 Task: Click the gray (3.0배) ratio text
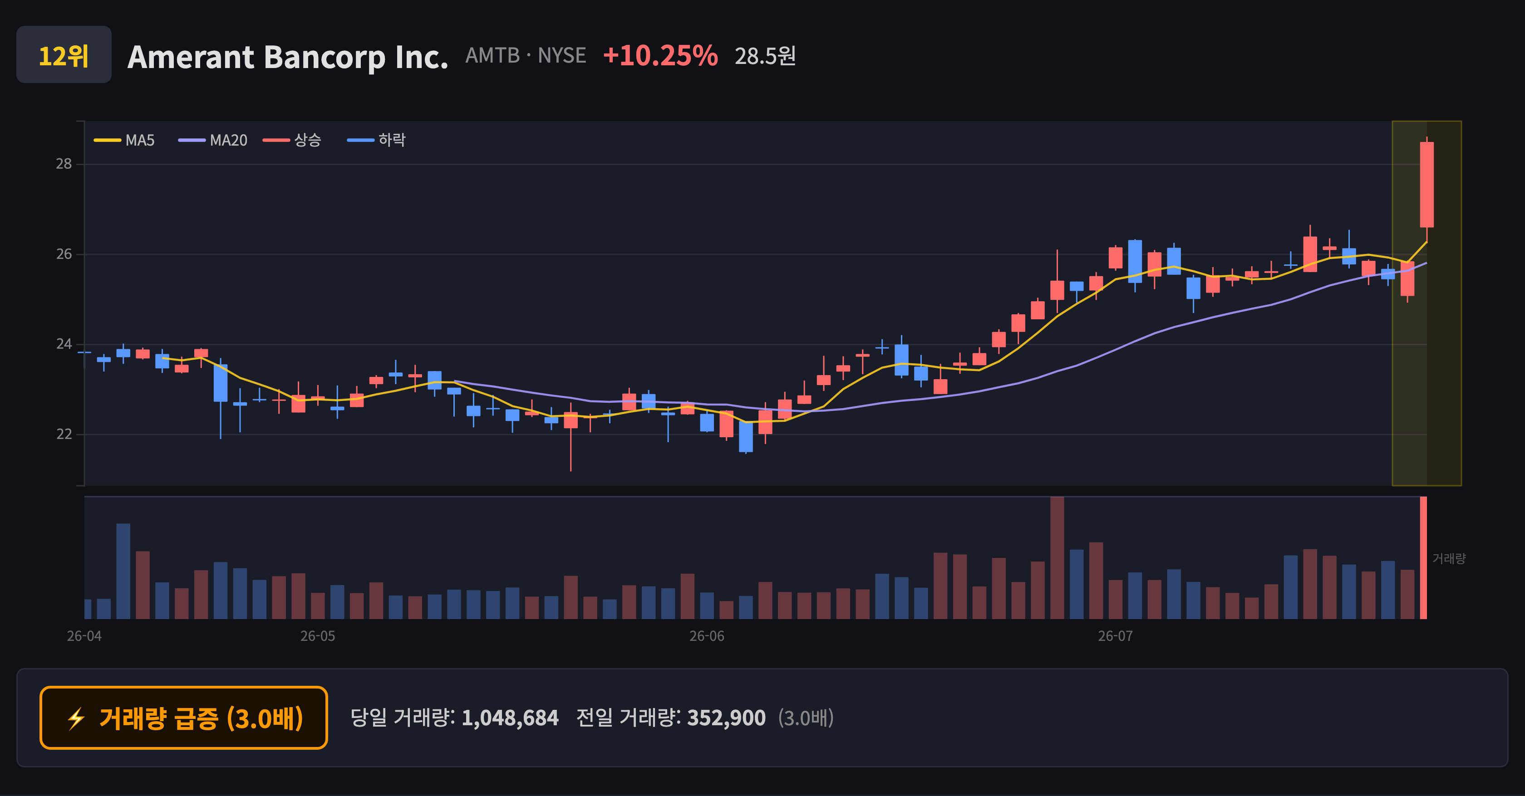coord(805,718)
